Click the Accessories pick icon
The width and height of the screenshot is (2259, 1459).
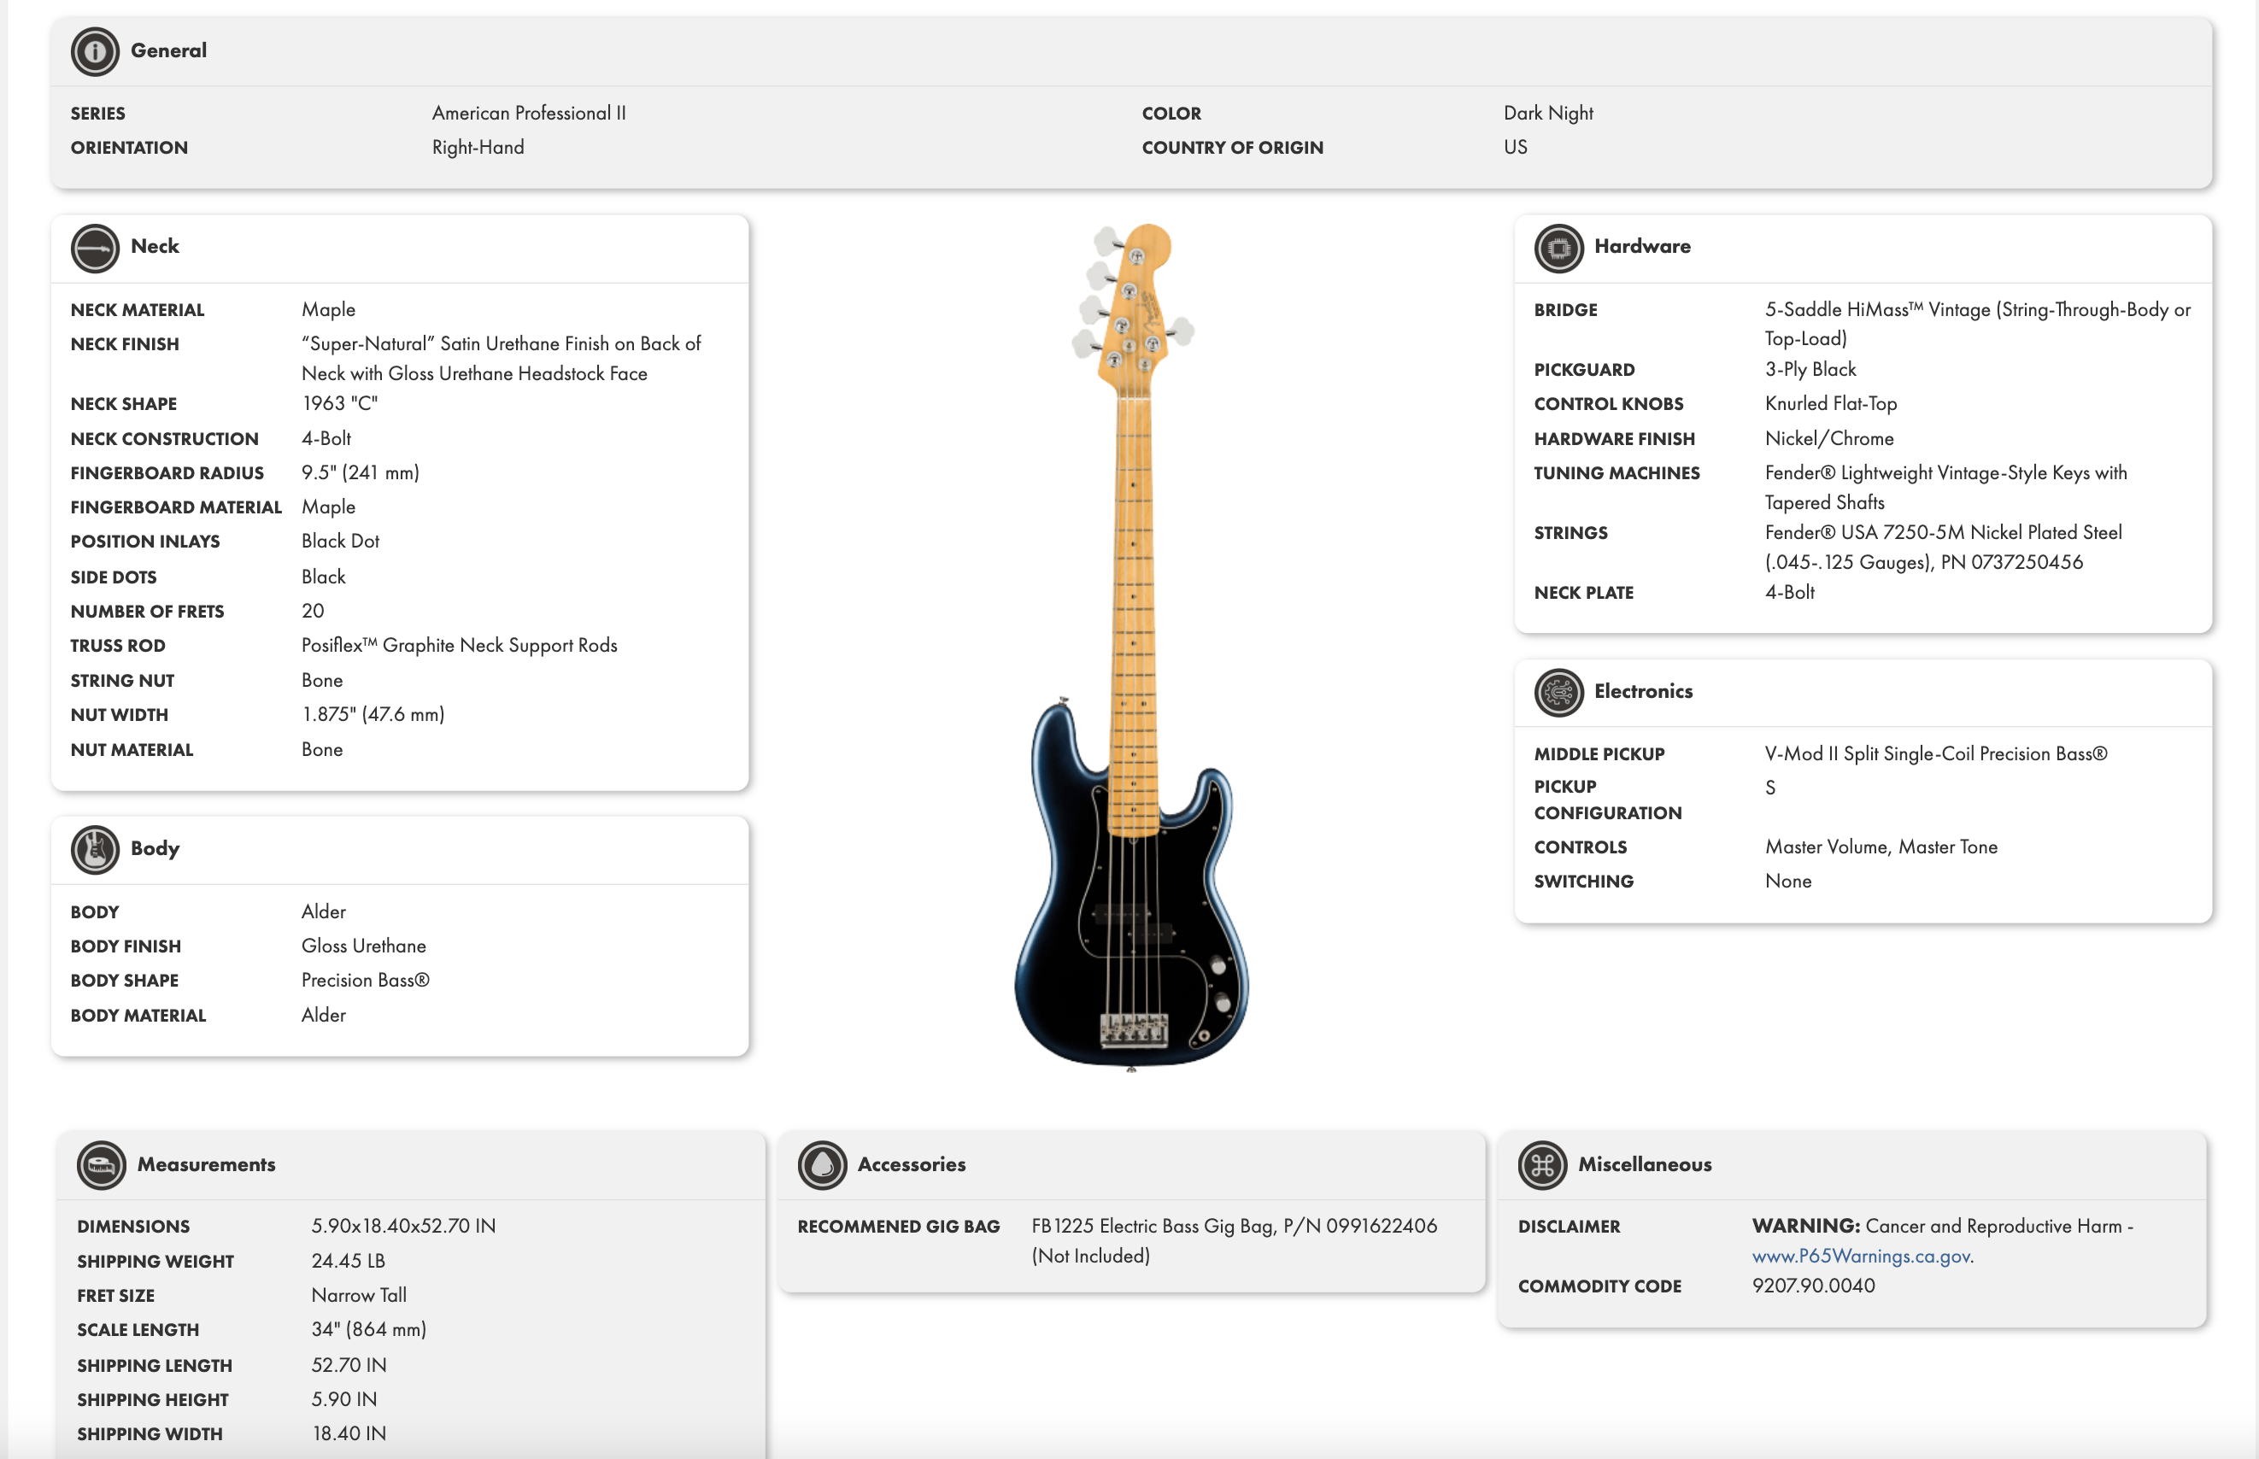[x=824, y=1166]
